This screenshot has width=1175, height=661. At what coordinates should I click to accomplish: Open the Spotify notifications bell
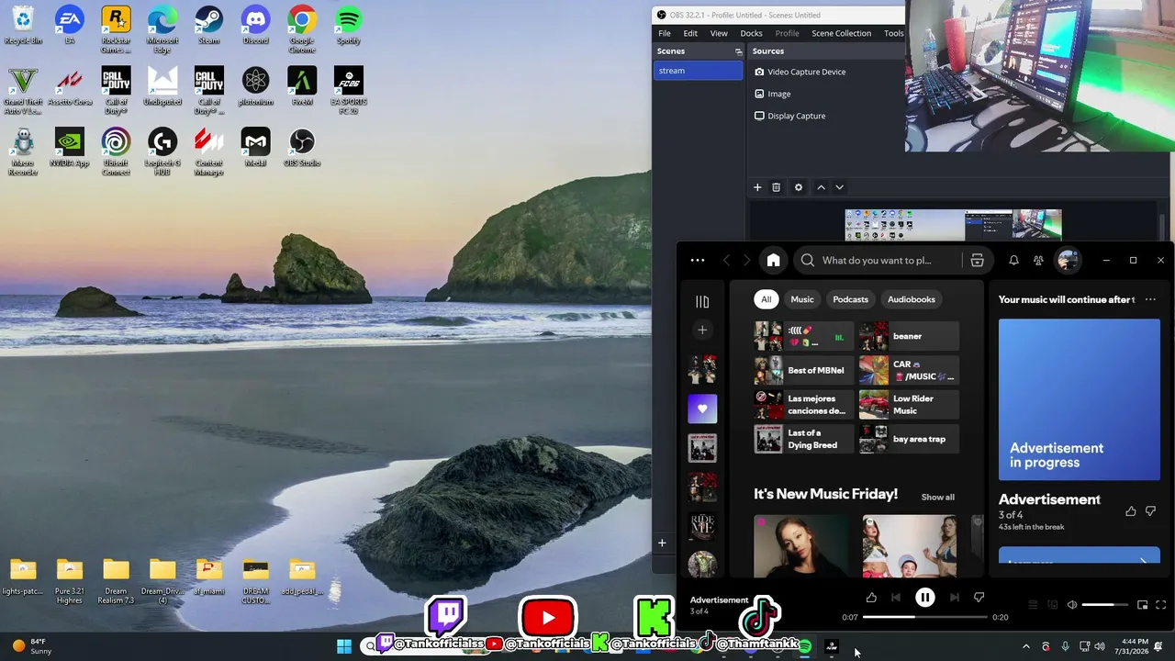pos(1013,261)
